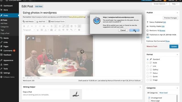The width and height of the screenshot is (182, 102).
Task: Collapse the Format panel
Action: point(177,54)
